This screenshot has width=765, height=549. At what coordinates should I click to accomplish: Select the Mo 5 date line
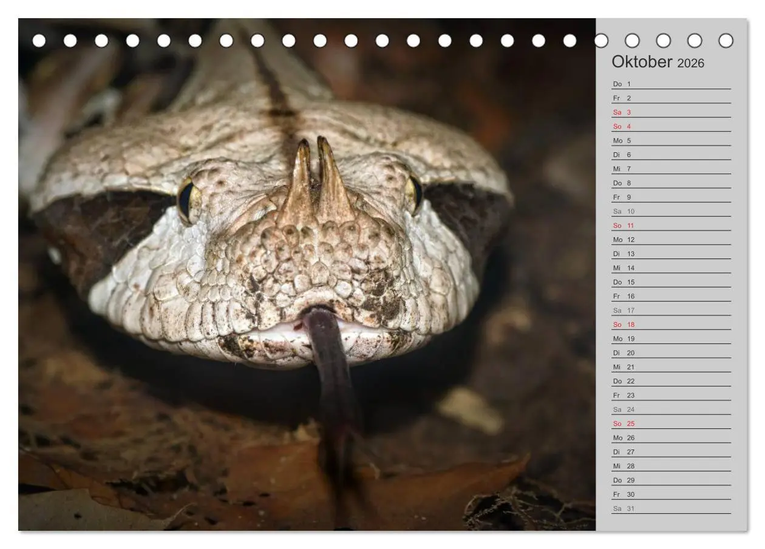tap(671, 141)
